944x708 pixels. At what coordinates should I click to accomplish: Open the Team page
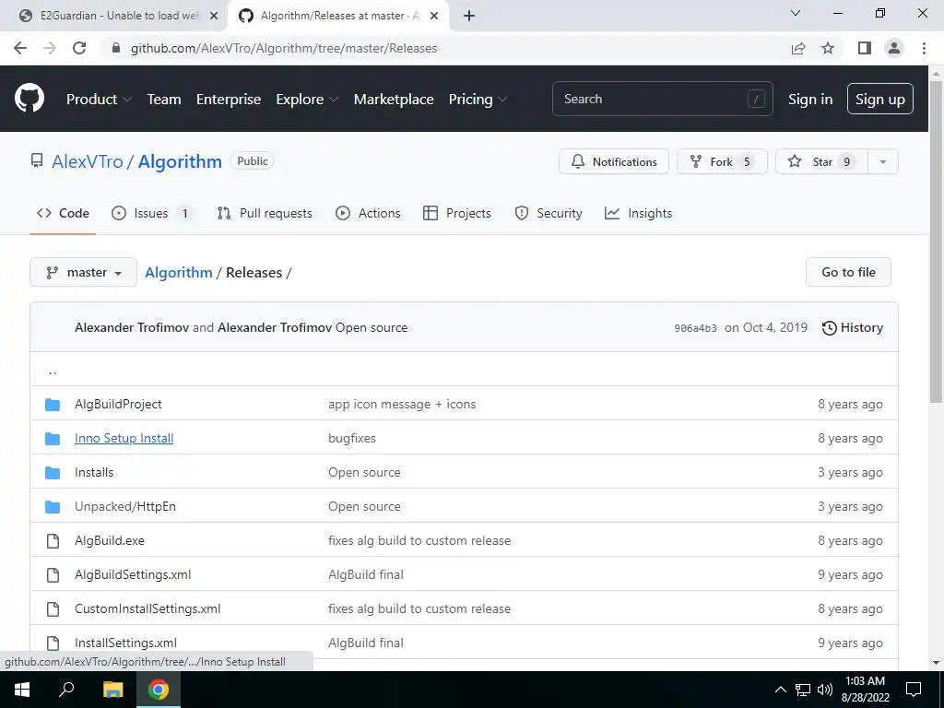164,100
